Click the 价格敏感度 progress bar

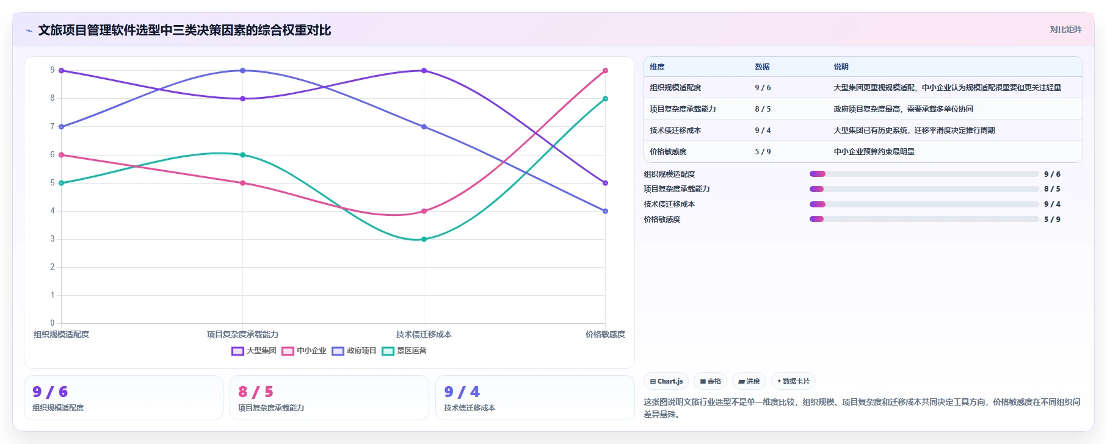(x=924, y=219)
